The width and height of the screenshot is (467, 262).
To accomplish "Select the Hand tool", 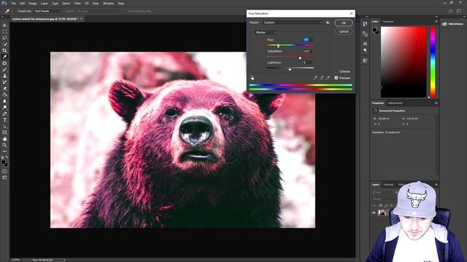I will (x=4, y=139).
